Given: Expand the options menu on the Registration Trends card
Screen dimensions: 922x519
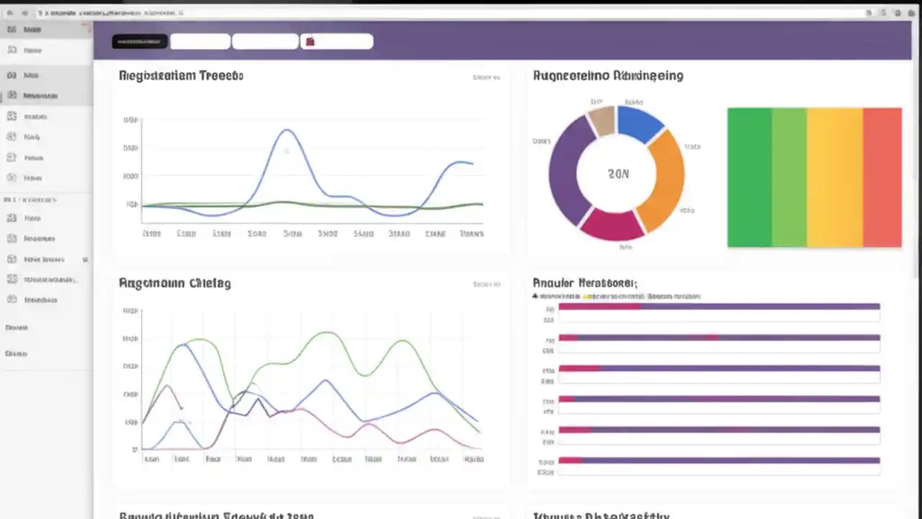Looking at the screenshot, I should (x=487, y=77).
